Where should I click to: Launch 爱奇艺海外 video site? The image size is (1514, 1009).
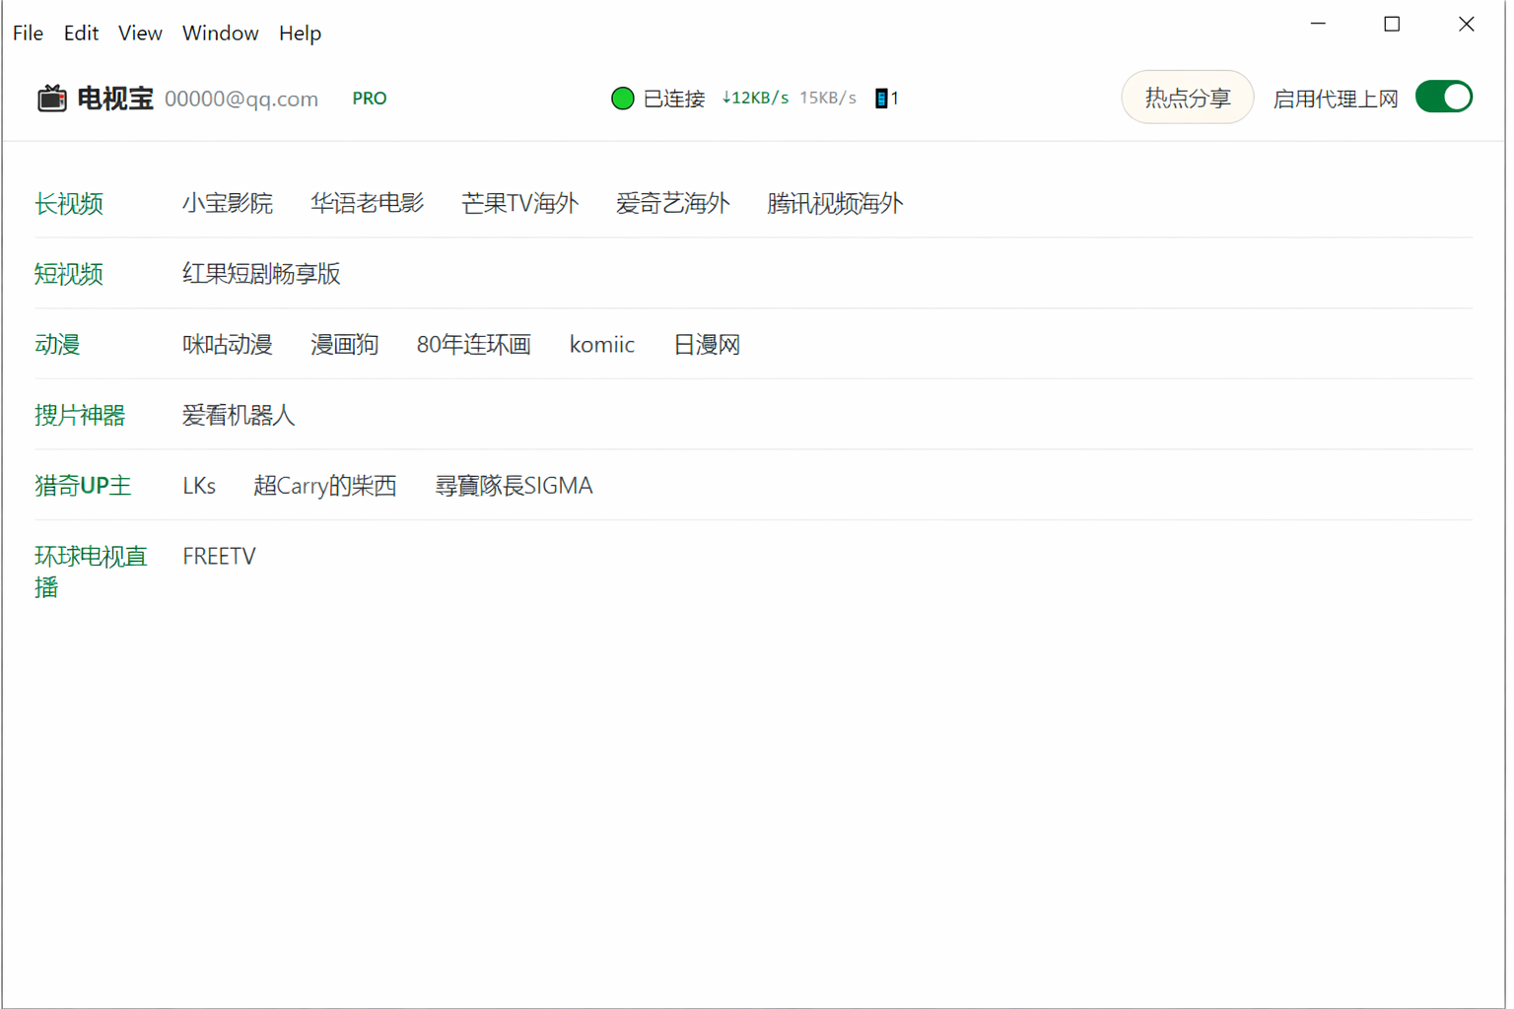coord(672,204)
